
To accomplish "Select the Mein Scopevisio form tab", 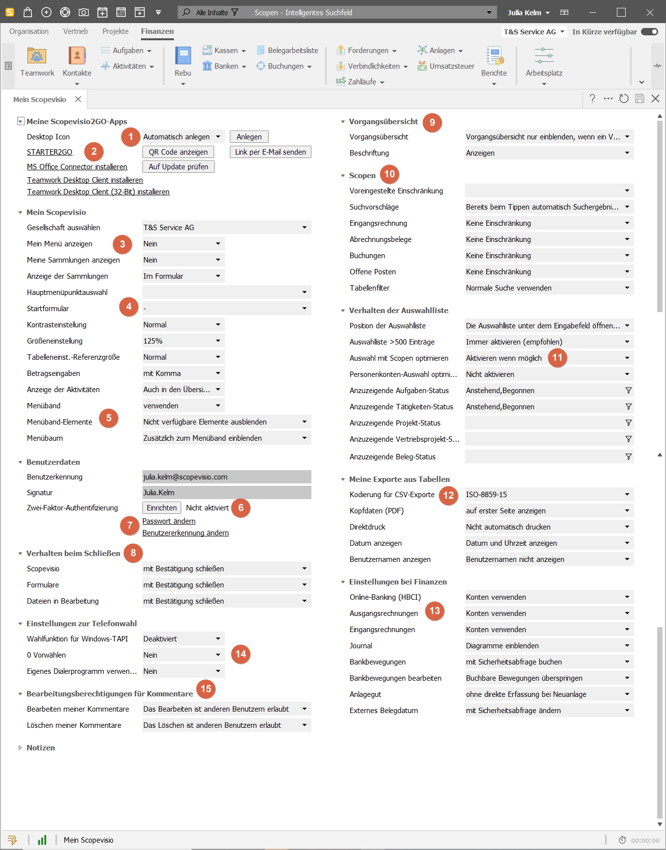I will click(40, 100).
